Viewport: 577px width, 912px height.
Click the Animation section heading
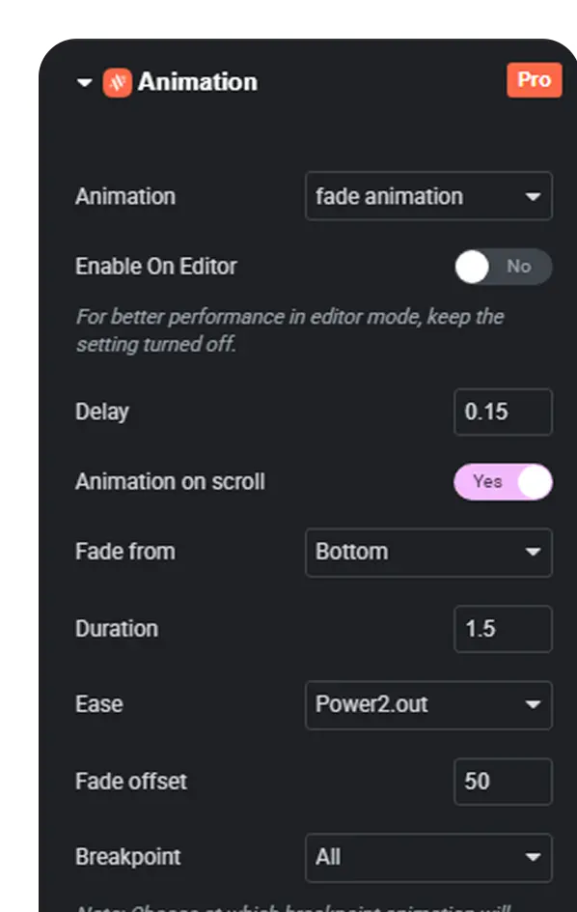tap(198, 82)
